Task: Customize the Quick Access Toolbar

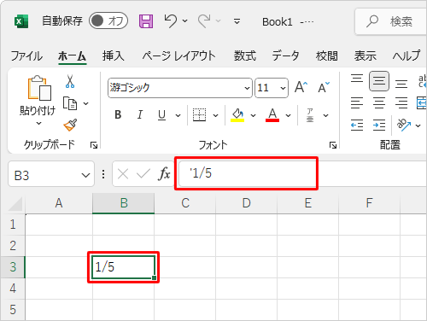Action: click(237, 21)
